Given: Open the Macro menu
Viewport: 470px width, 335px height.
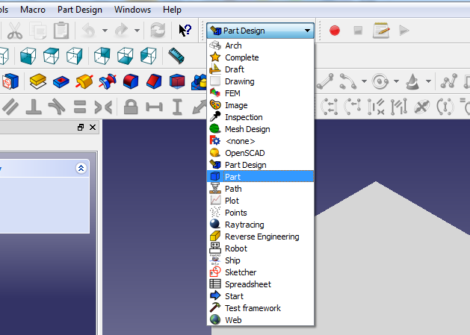Looking at the screenshot, I should pos(33,10).
